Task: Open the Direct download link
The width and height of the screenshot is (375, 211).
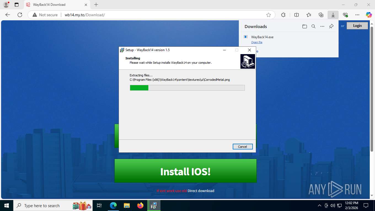Action: coord(201,191)
